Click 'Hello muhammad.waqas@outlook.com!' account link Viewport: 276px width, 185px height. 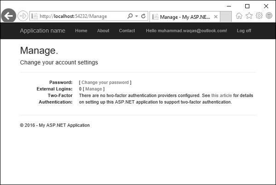[186, 31]
